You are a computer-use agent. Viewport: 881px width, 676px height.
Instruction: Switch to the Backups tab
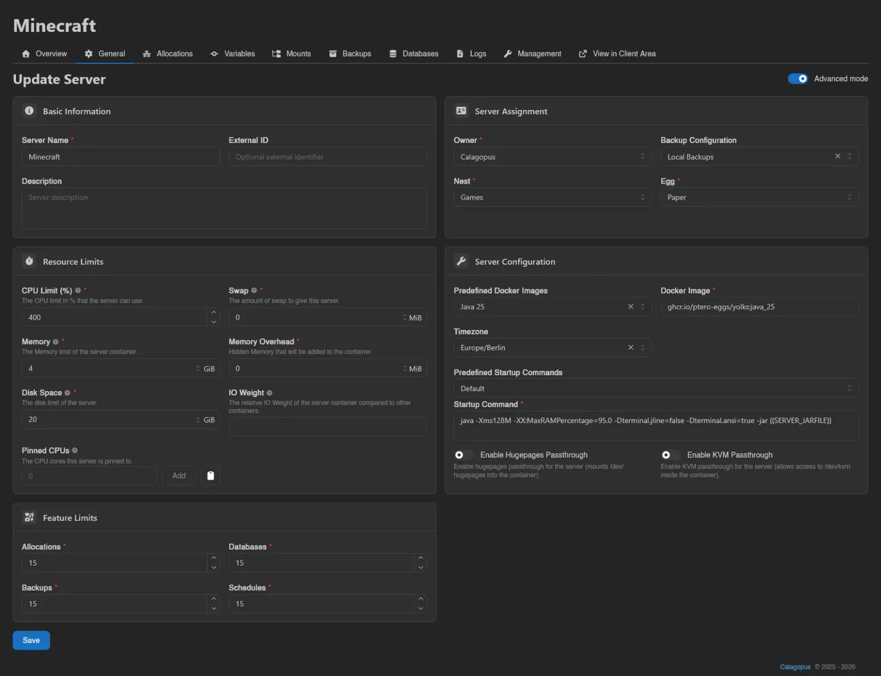pos(350,53)
